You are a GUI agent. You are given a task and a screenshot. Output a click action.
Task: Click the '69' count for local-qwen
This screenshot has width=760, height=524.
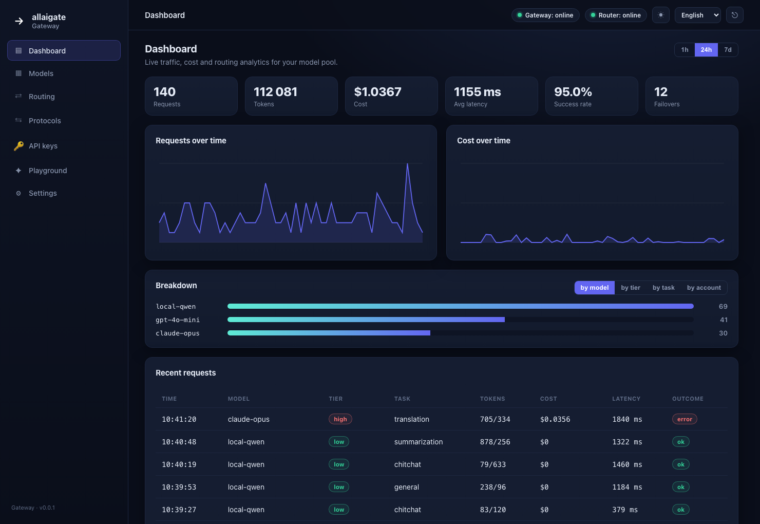[x=723, y=306]
